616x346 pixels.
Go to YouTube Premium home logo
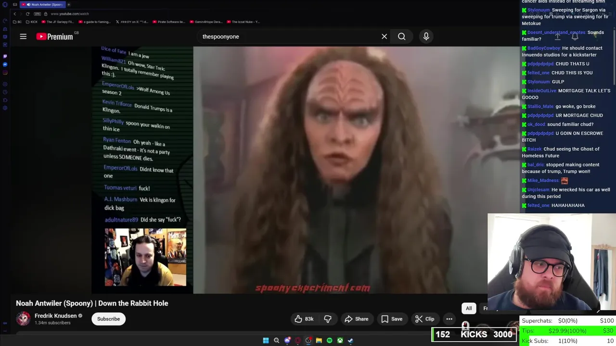click(55, 37)
